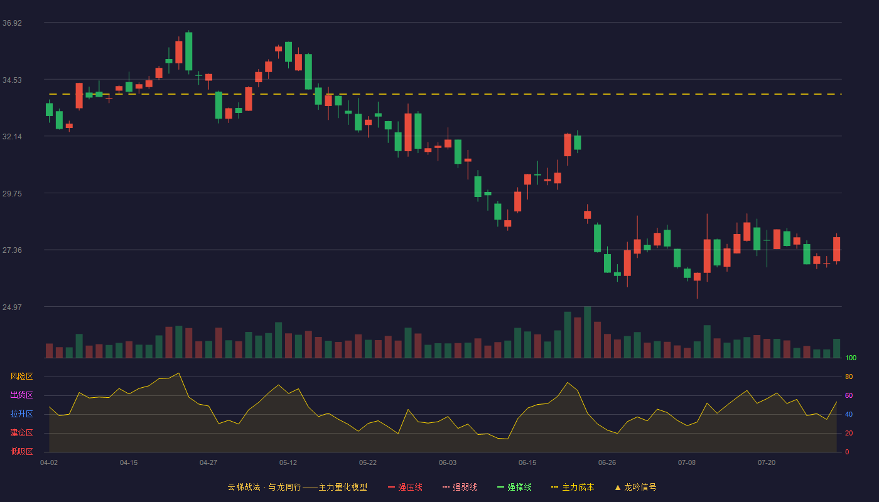The height and width of the screenshot is (502, 879).
Task: Click the 34.53 price axis label
Action: coord(12,80)
